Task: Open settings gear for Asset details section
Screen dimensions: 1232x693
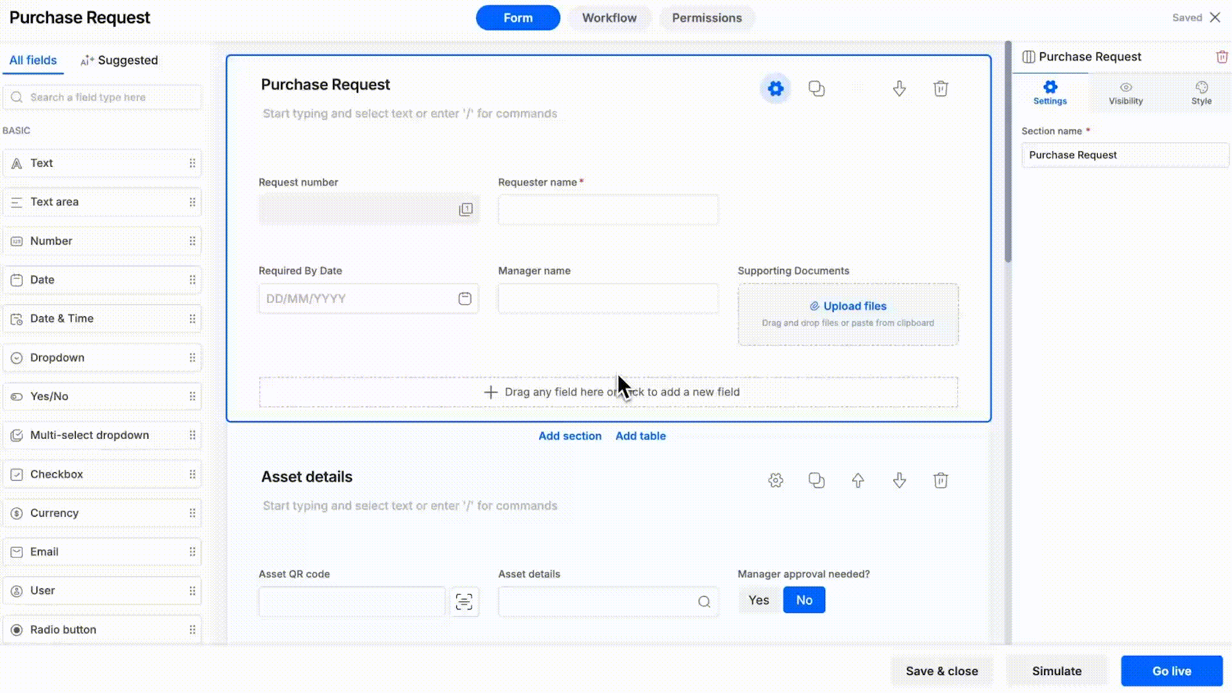Action: (x=775, y=481)
